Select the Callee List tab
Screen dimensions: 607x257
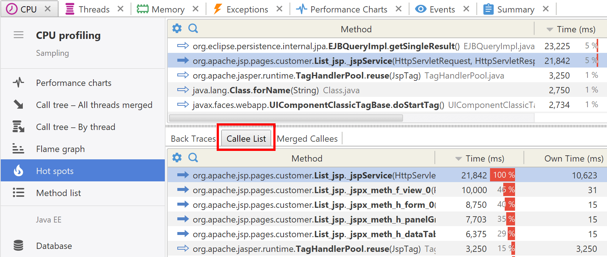pos(246,139)
